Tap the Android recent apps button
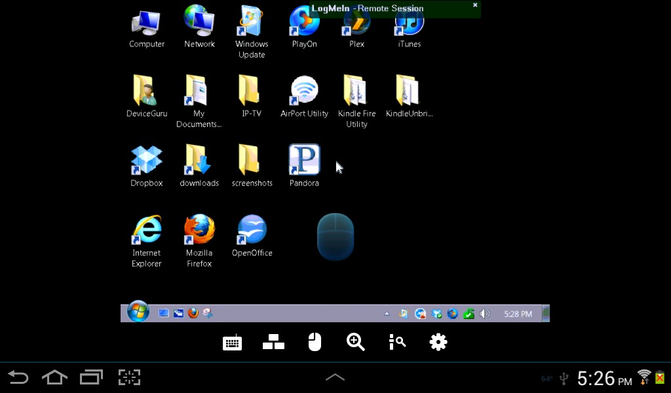 [92, 377]
